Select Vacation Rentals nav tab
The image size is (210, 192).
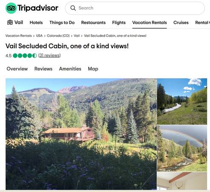(x=150, y=23)
